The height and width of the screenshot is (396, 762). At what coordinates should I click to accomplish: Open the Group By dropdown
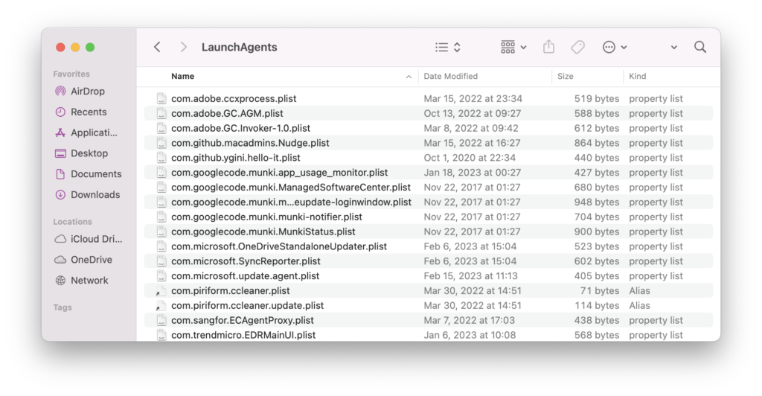pyautogui.click(x=513, y=47)
